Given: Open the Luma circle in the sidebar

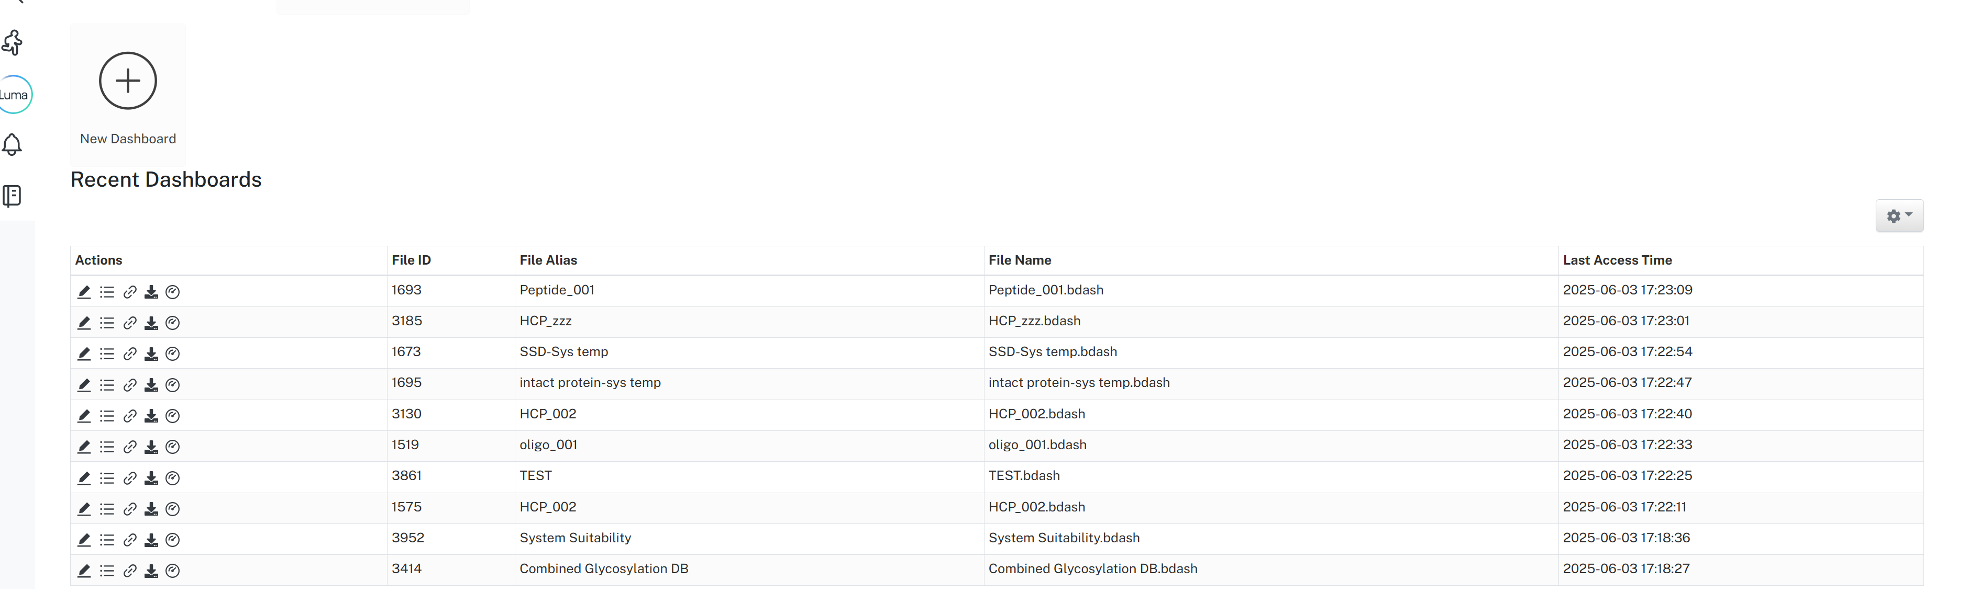Looking at the screenshot, I should click(x=14, y=95).
